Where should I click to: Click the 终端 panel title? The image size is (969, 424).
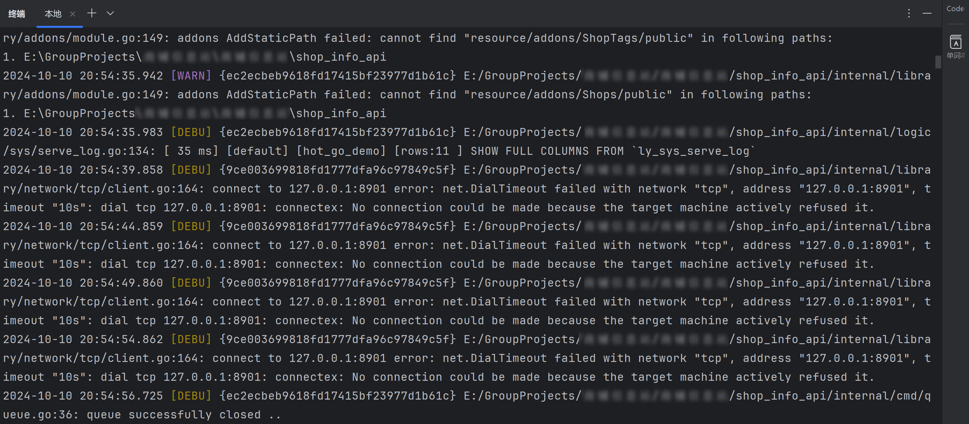pyautogui.click(x=16, y=14)
